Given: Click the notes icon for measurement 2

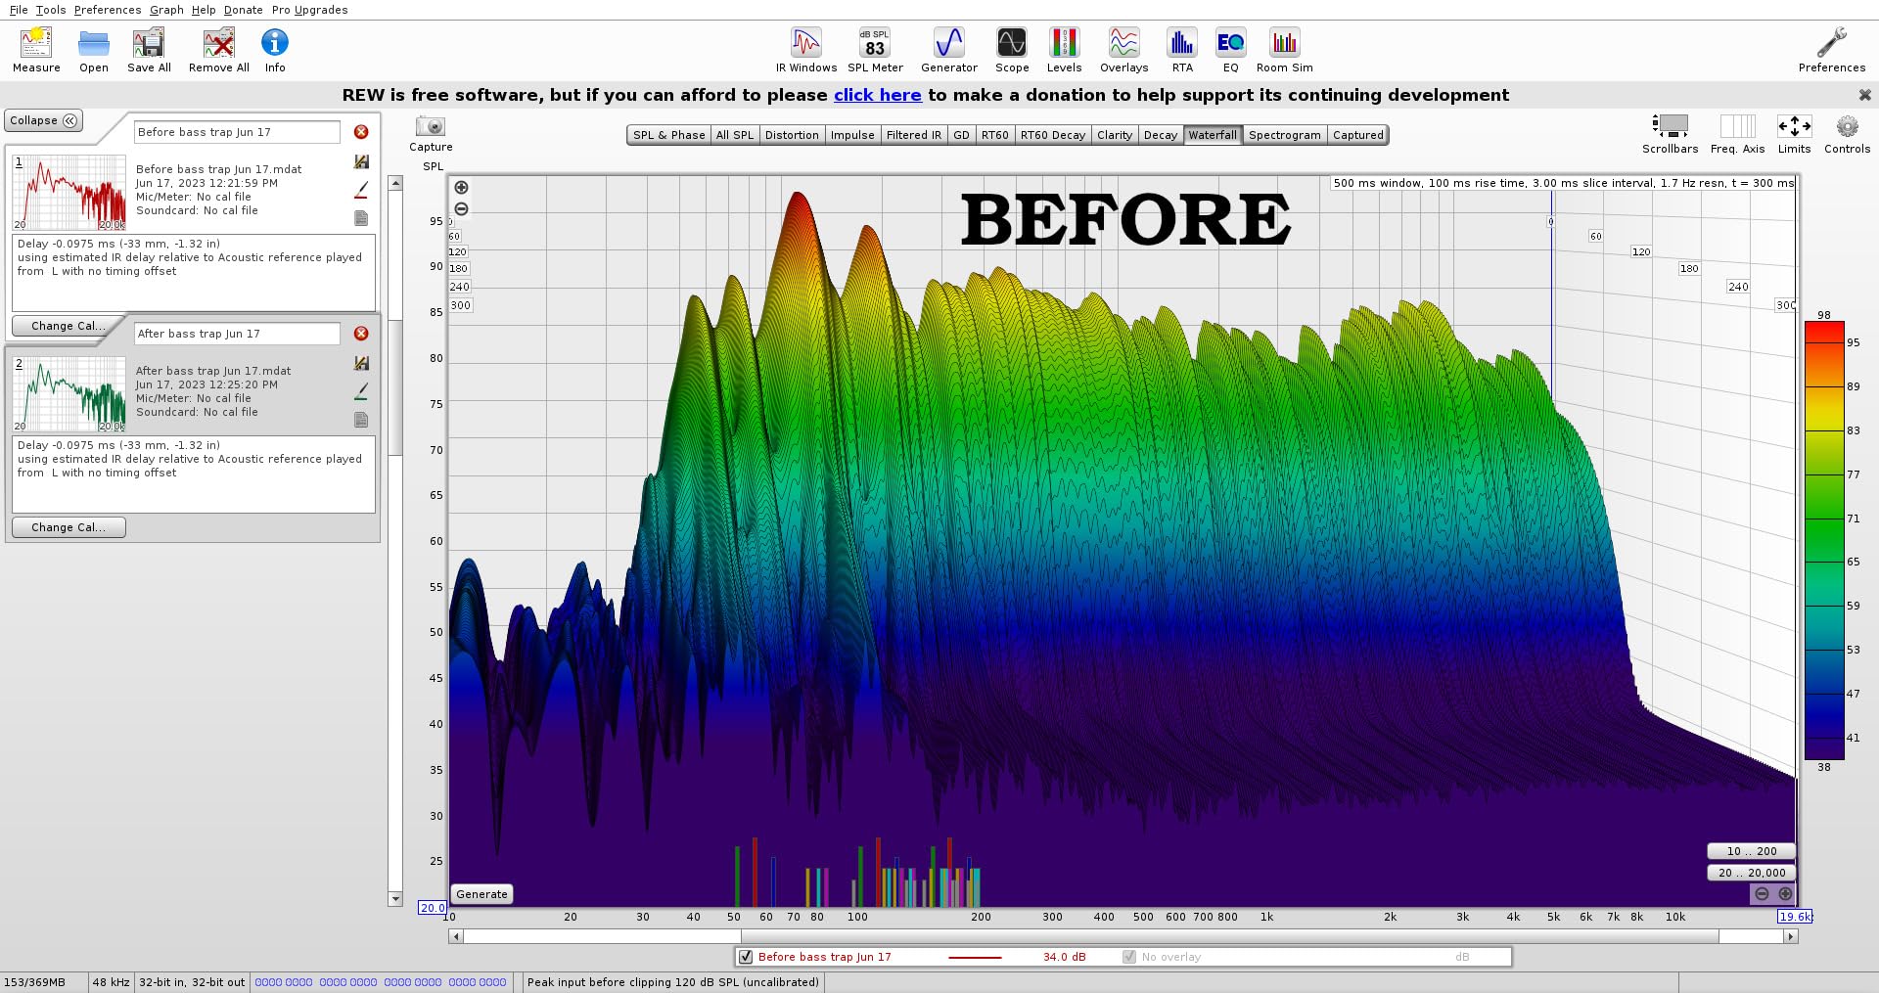Looking at the screenshot, I should click(361, 420).
